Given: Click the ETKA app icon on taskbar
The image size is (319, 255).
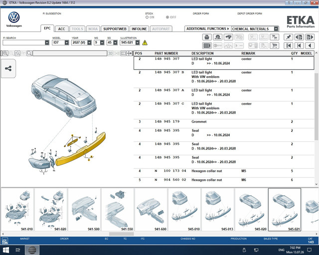Looking at the screenshot, I should (x=32, y=250).
